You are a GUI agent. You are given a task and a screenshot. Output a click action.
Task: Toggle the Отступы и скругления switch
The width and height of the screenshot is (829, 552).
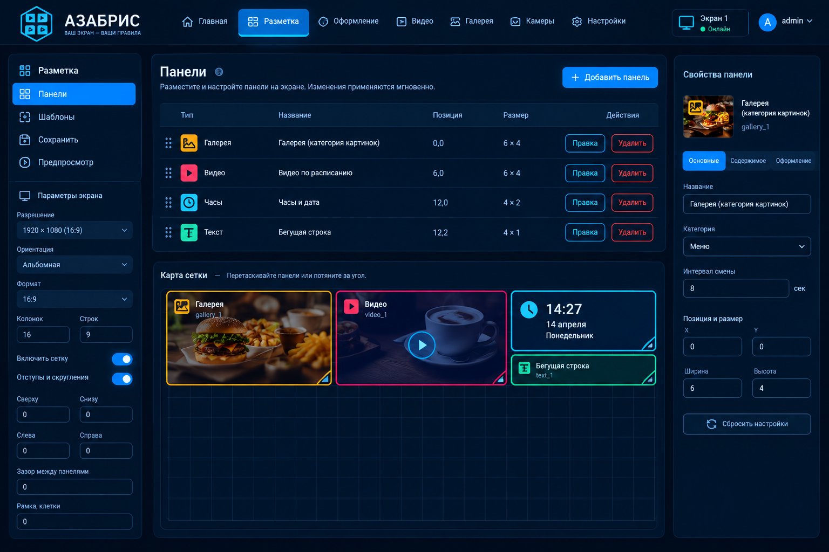tap(122, 379)
